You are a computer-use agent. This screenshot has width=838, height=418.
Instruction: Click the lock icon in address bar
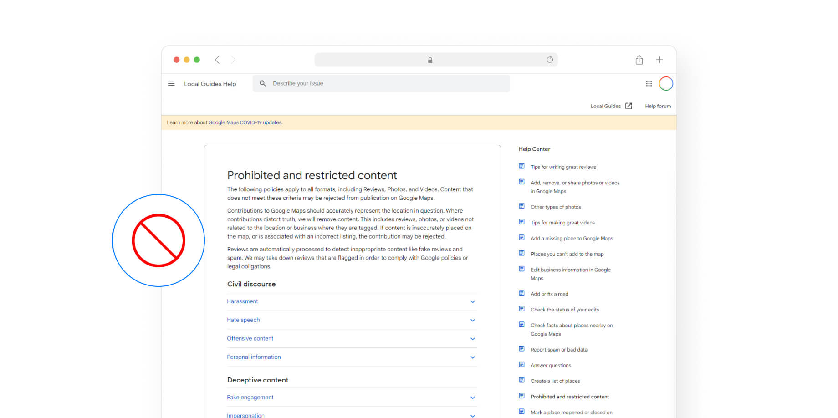[x=430, y=60]
